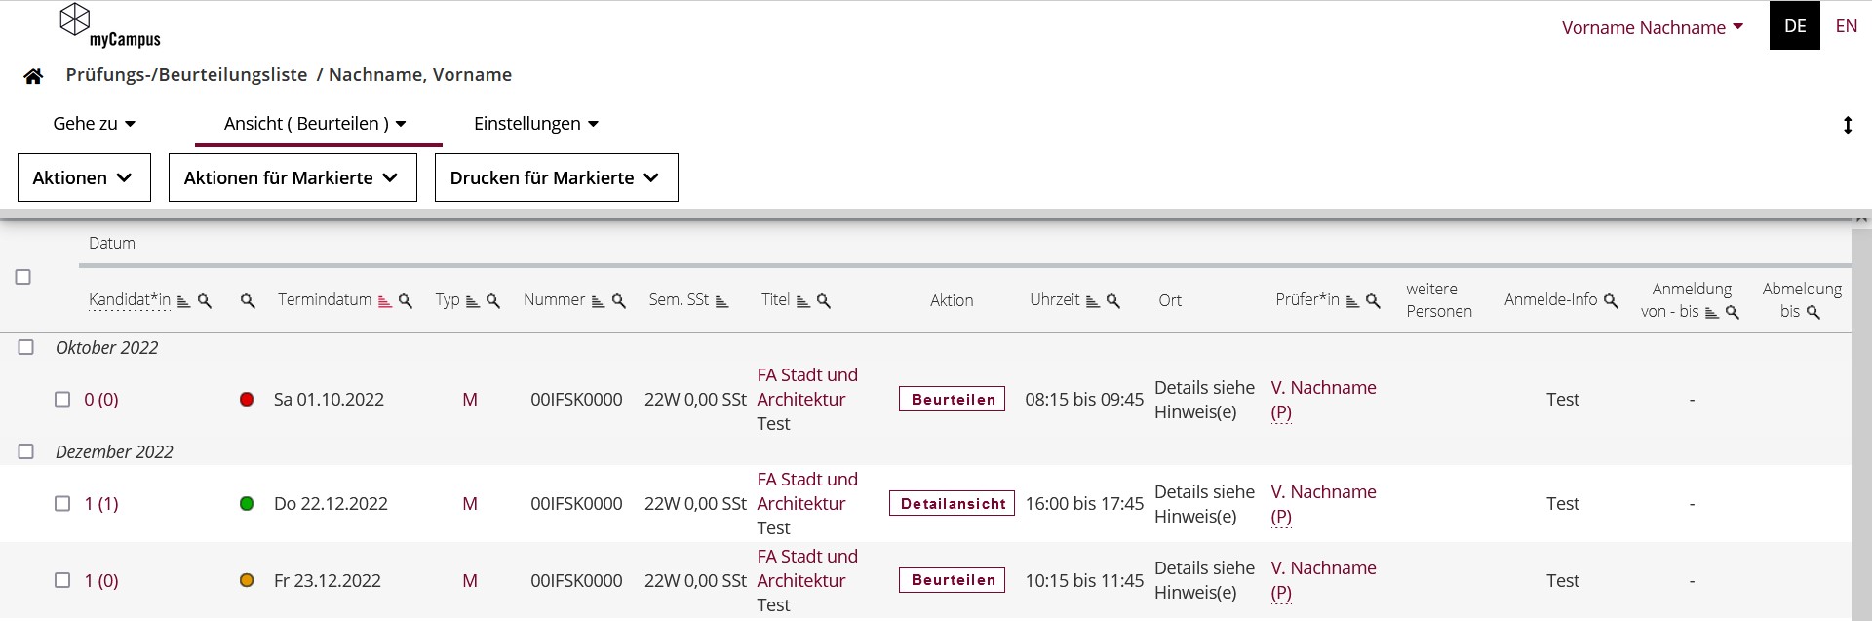Viewport: 1872px width, 621px height.
Task: Sort list by Termindatum
Action: click(385, 301)
